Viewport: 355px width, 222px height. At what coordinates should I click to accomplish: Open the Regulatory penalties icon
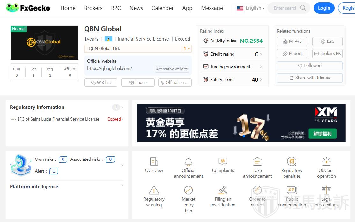pos(292,161)
